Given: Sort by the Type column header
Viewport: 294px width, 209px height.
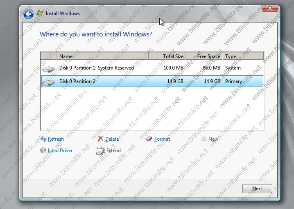Looking at the screenshot, I should (243, 56).
